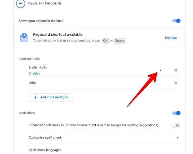Click the Space key chip
This screenshot has width=193, height=154.
pyautogui.click(x=120, y=41)
